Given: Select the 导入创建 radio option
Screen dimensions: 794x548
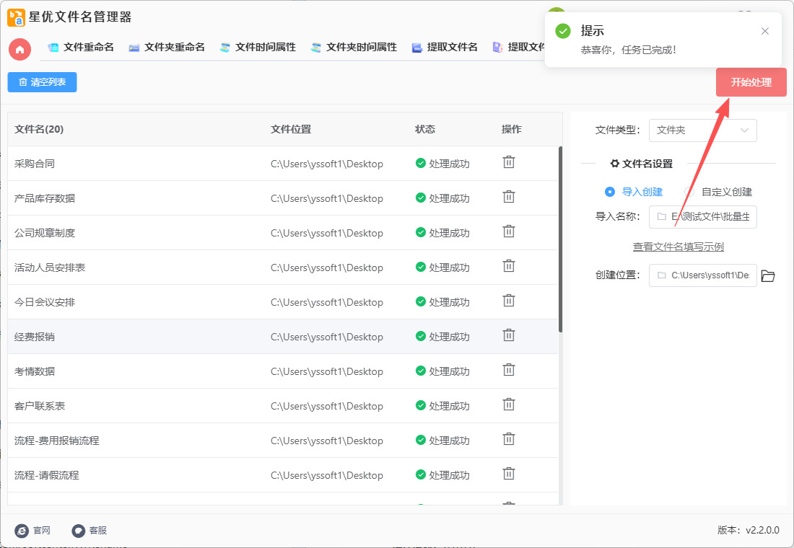Looking at the screenshot, I should tap(610, 192).
